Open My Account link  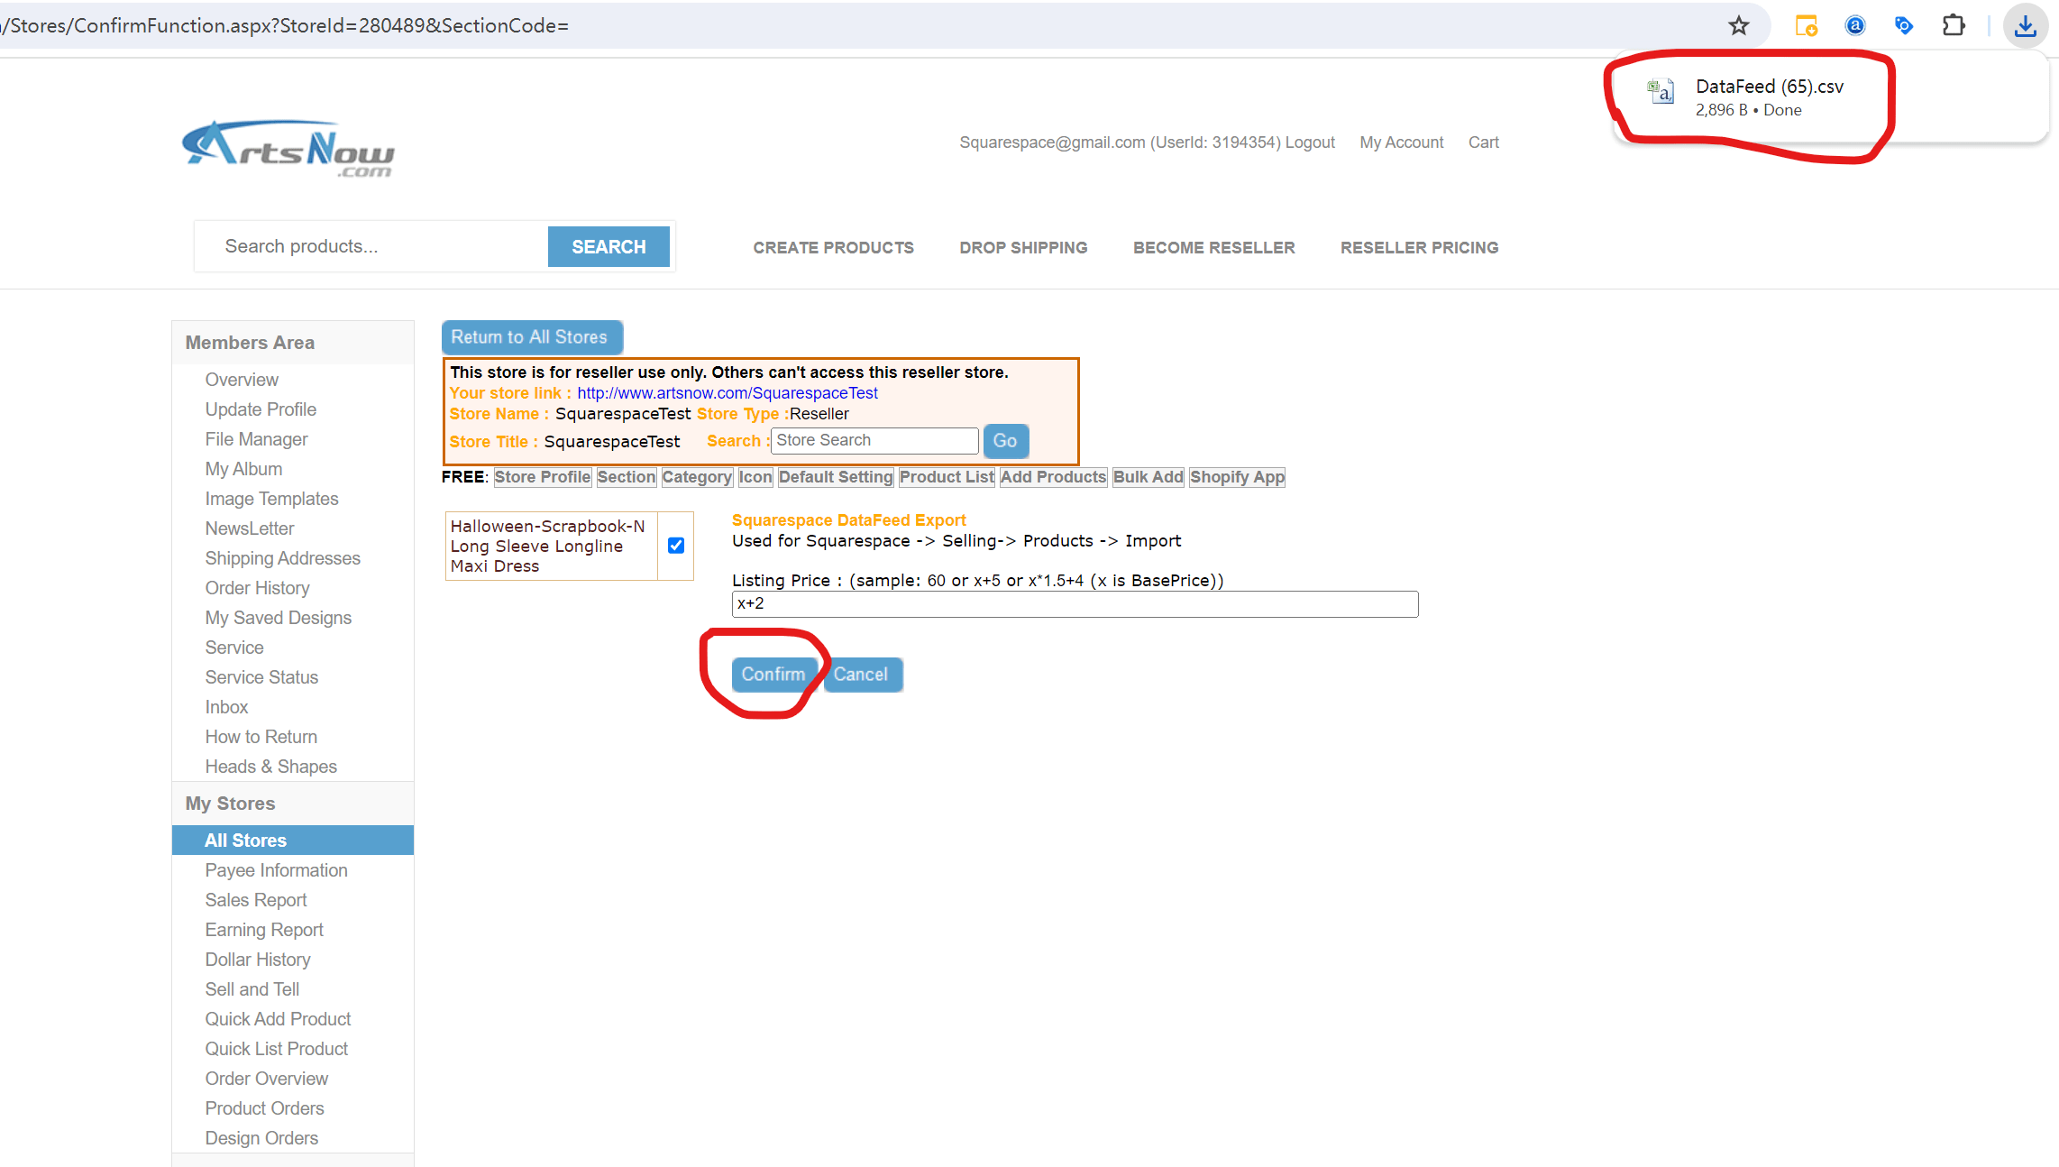click(x=1402, y=142)
